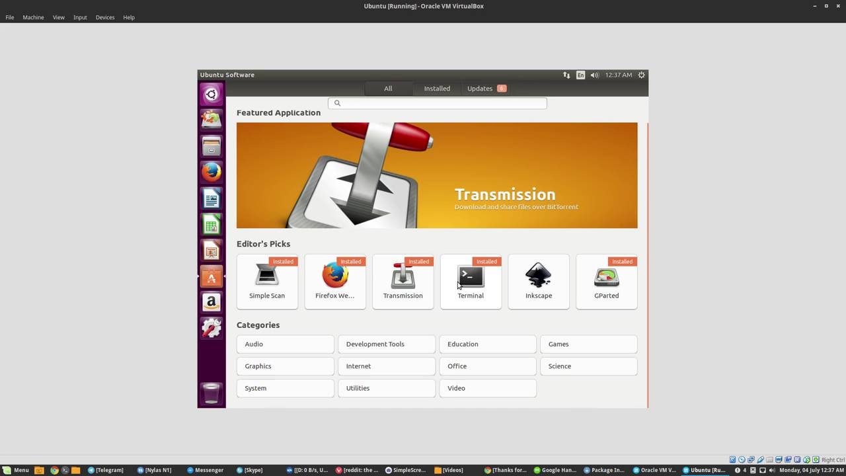The image size is (846, 476).
Task: Open the Utilities category
Action: [387, 388]
